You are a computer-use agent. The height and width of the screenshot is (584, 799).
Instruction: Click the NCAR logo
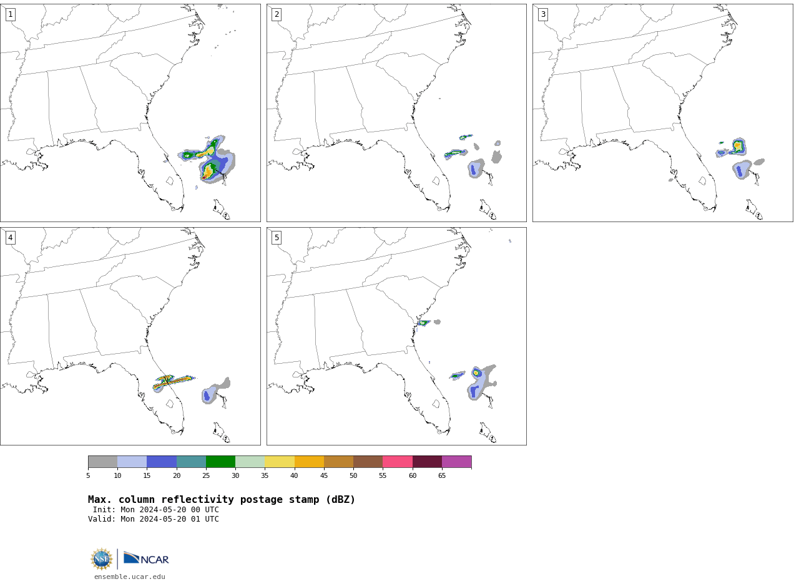146,558
